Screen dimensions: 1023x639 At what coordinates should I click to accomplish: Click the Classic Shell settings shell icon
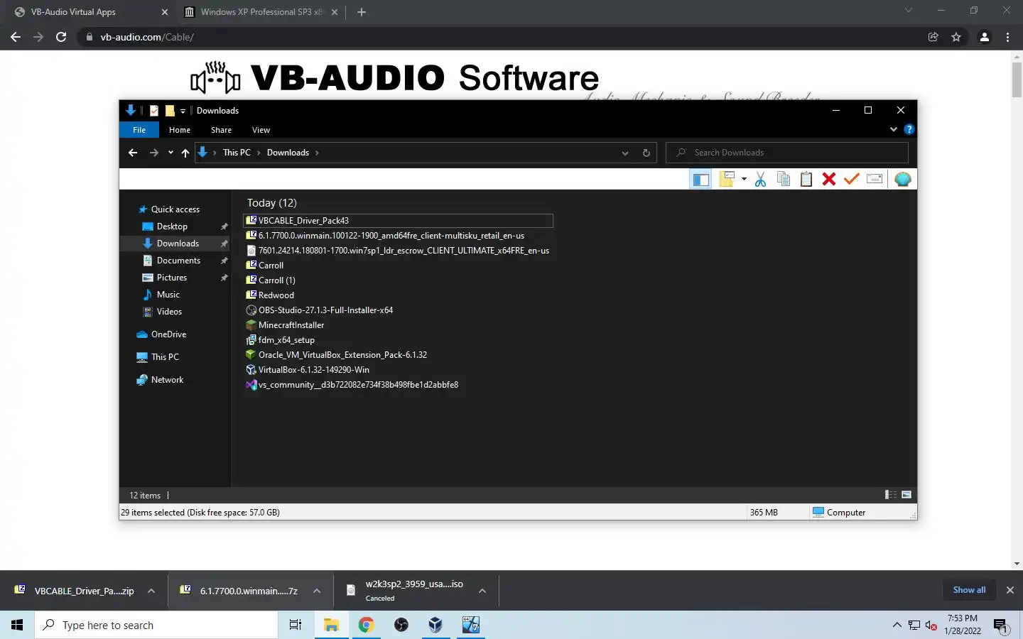pyautogui.click(x=903, y=180)
